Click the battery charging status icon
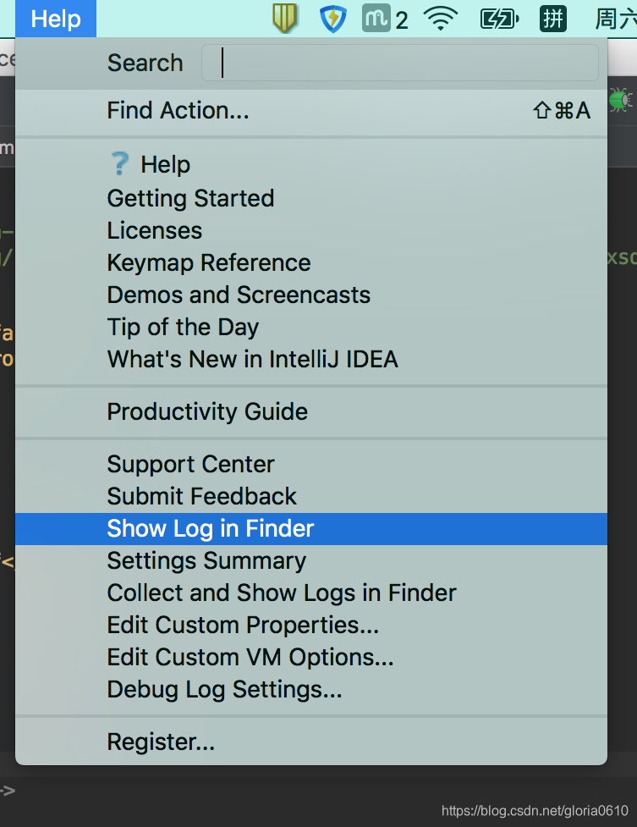Screen dimensions: 637x827 (x=499, y=18)
